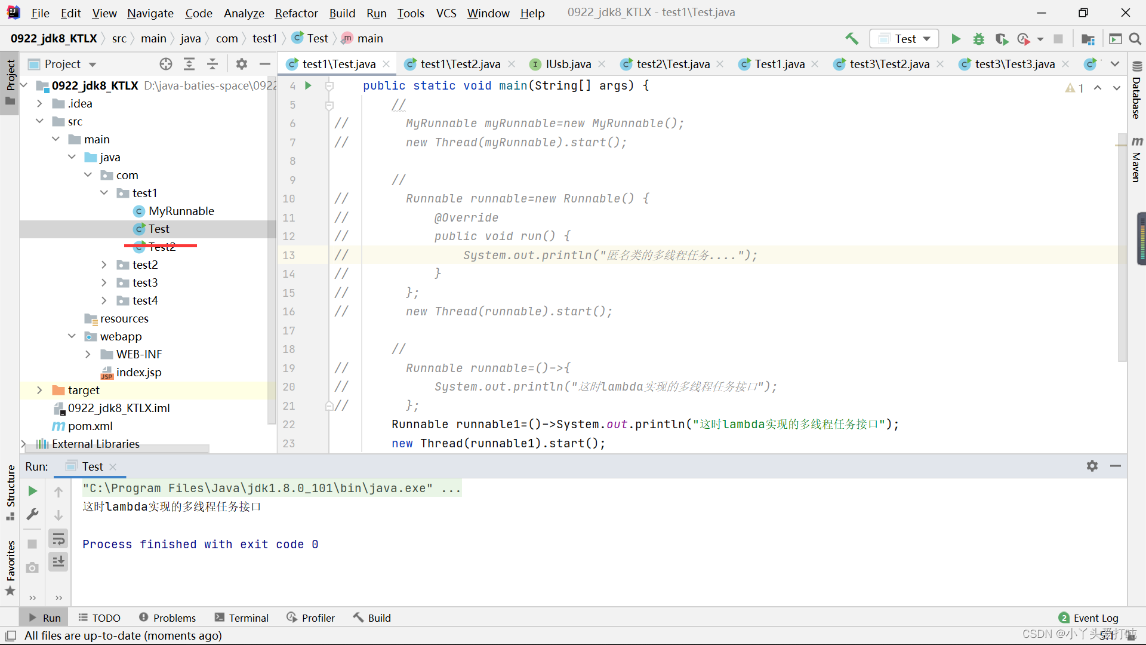Click Select Opened File target icon

pos(166,64)
